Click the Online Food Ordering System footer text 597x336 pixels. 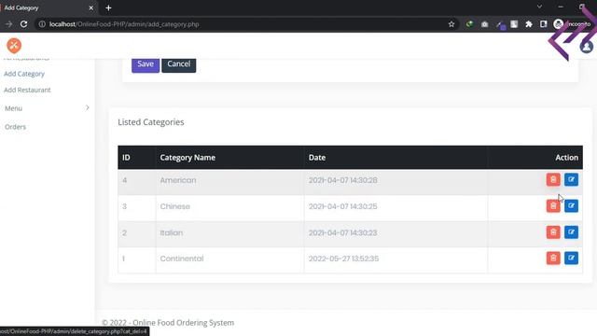tap(184, 323)
